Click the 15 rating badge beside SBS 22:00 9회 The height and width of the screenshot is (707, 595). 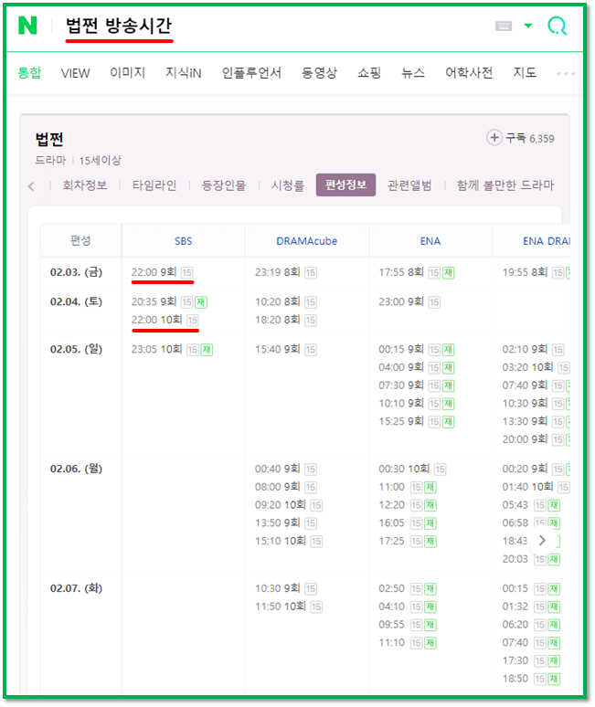click(186, 273)
